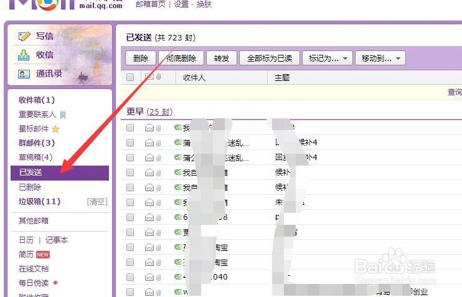
Task: Click the address book contact card icon
Action: coord(24,73)
